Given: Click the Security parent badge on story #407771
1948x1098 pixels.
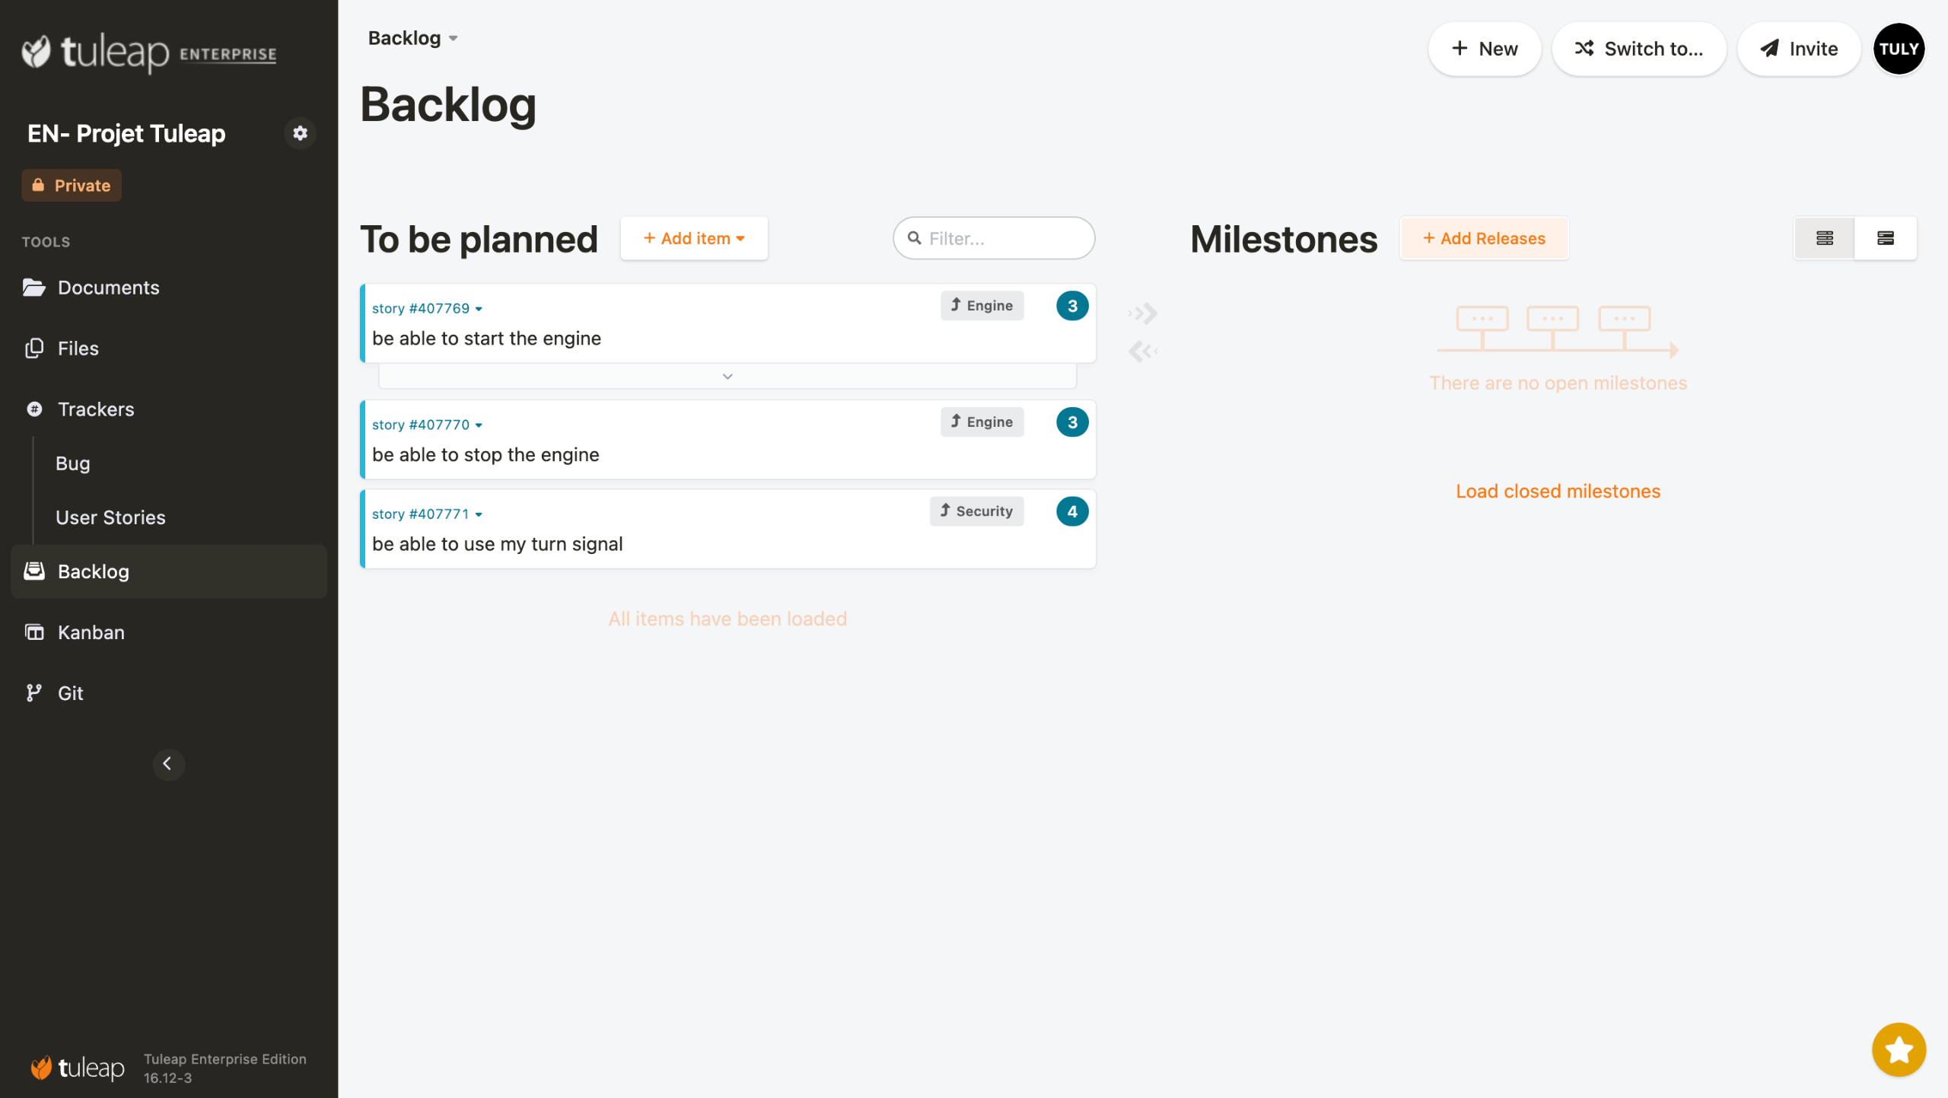Looking at the screenshot, I should click(976, 511).
